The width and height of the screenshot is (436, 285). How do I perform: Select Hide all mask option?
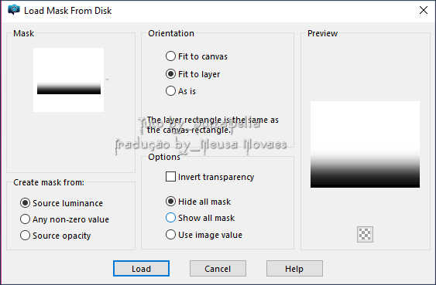pos(198,202)
